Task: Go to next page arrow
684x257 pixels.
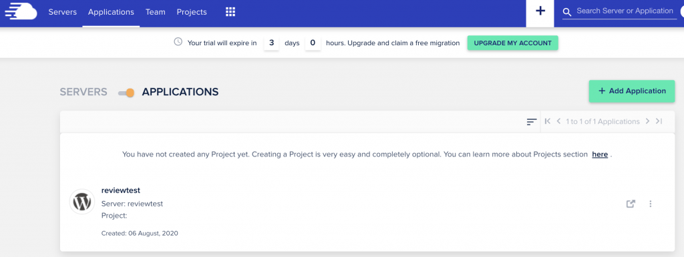Action: click(647, 121)
